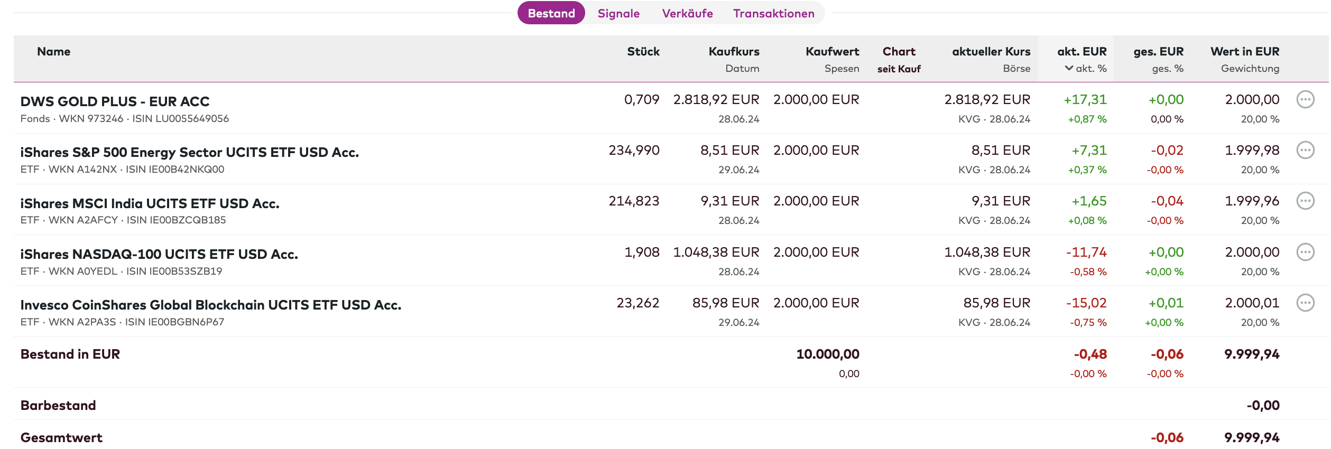The image size is (1331, 449).
Task: Select the Bestand tab
Action: (x=551, y=13)
